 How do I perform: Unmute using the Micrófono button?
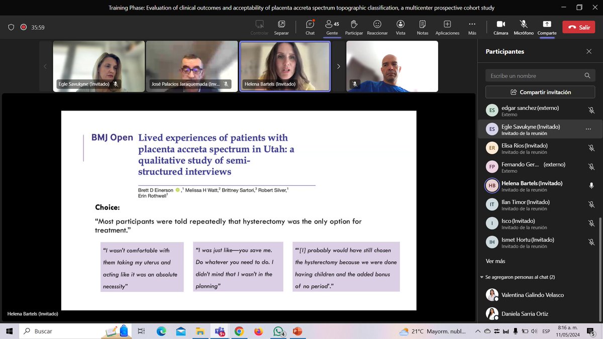523,27
